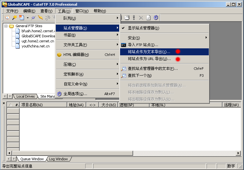Click queue horizontal scrollbar thumb
The height and width of the screenshot is (170, 244).
[x=73, y=153]
